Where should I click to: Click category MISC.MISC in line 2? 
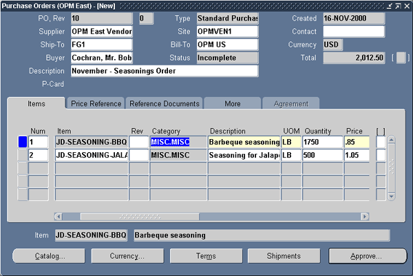(178, 155)
